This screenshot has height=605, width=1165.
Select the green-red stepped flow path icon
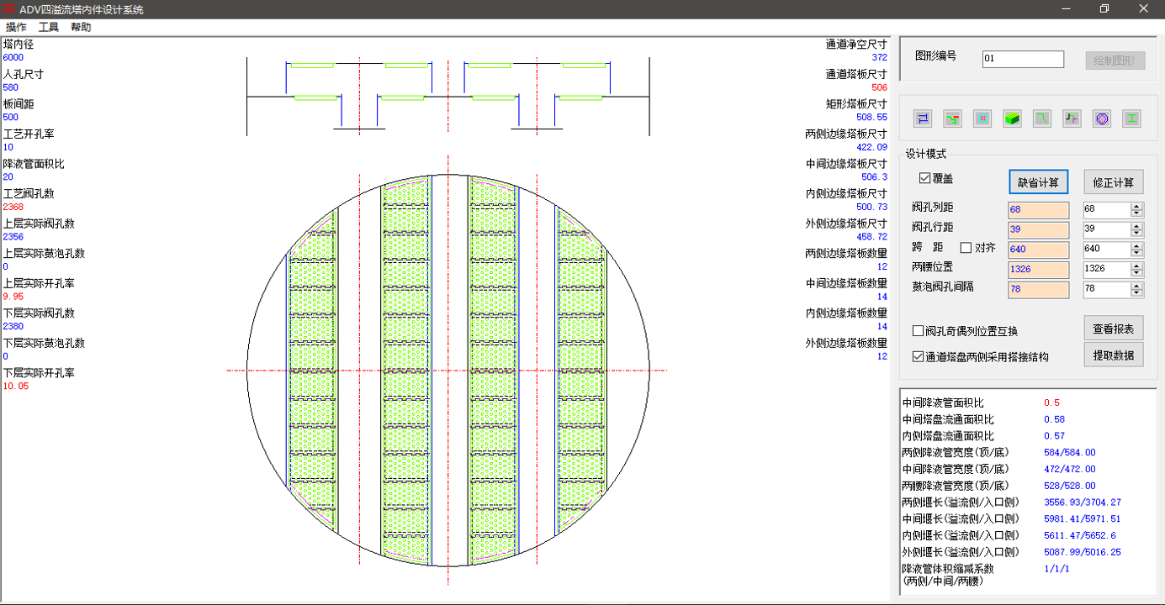pyautogui.click(x=952, y=119)
